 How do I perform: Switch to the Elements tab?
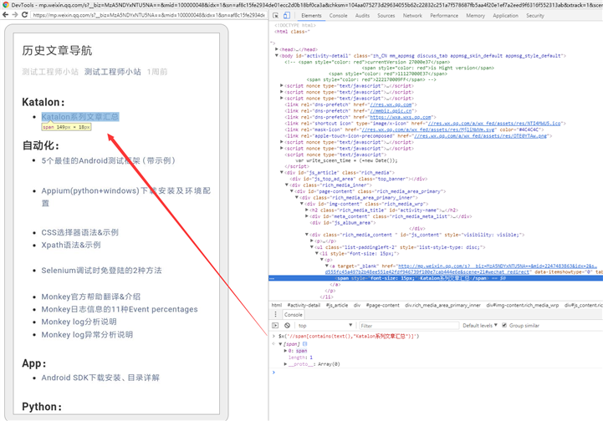311,16
